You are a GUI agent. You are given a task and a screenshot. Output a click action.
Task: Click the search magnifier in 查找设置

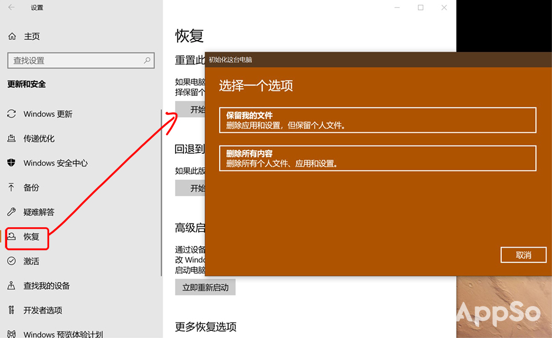point(146,60)
